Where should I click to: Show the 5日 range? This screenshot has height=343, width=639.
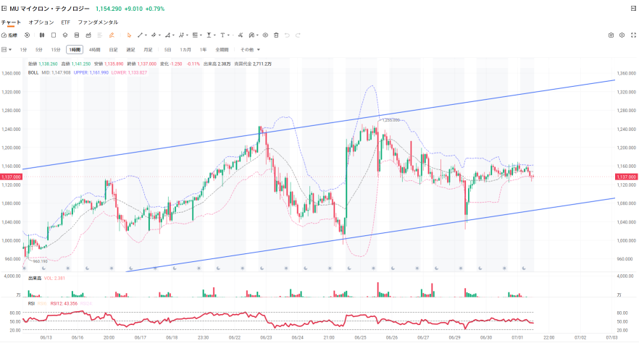point(167,50)
